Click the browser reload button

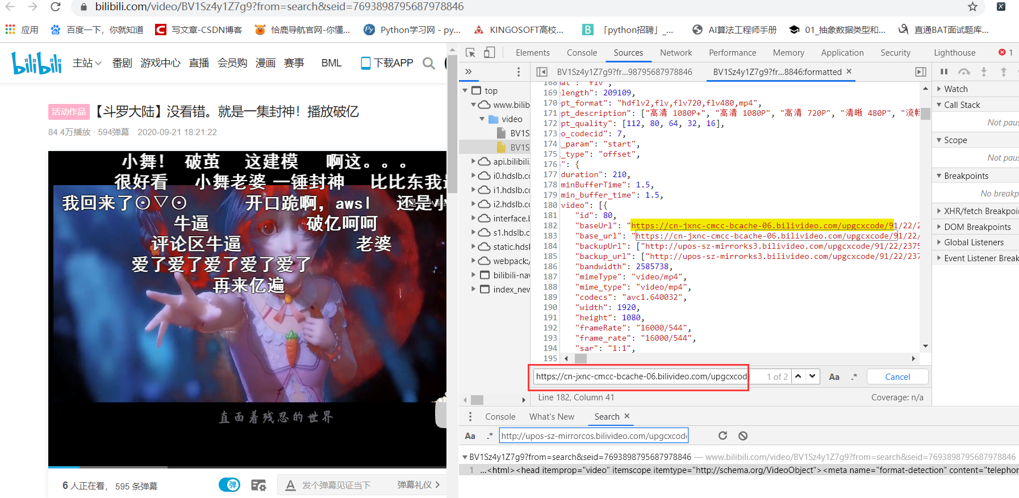[x=55, y=7]
